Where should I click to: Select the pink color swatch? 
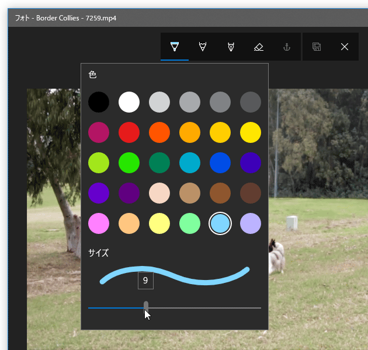pyautogui.click(x=99, y=223)
